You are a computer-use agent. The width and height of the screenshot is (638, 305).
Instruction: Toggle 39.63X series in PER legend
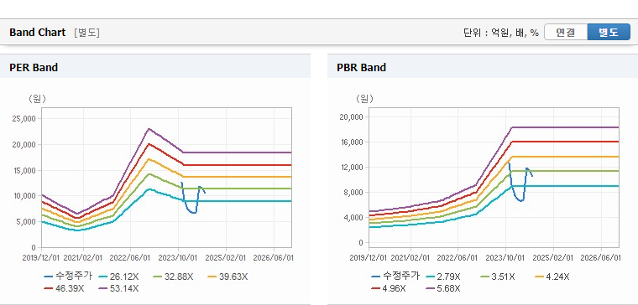pyautogui.click(x=227, y=277)
